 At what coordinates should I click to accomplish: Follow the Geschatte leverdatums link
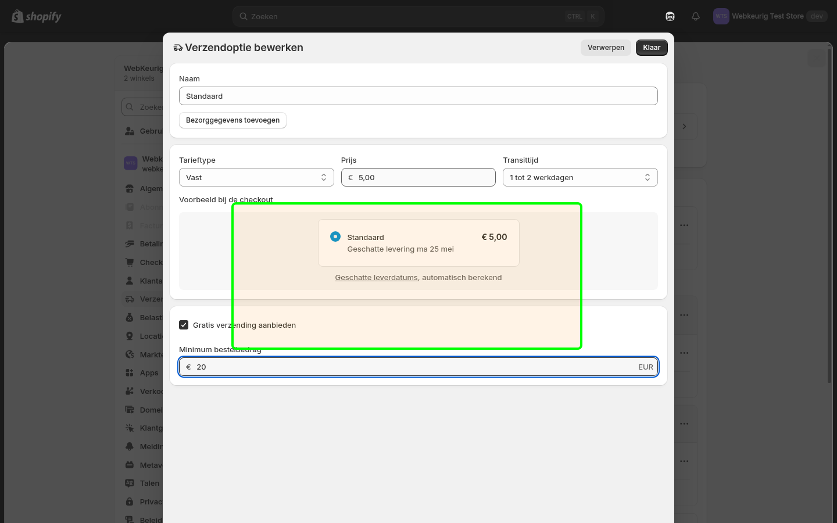pos(376,278)
